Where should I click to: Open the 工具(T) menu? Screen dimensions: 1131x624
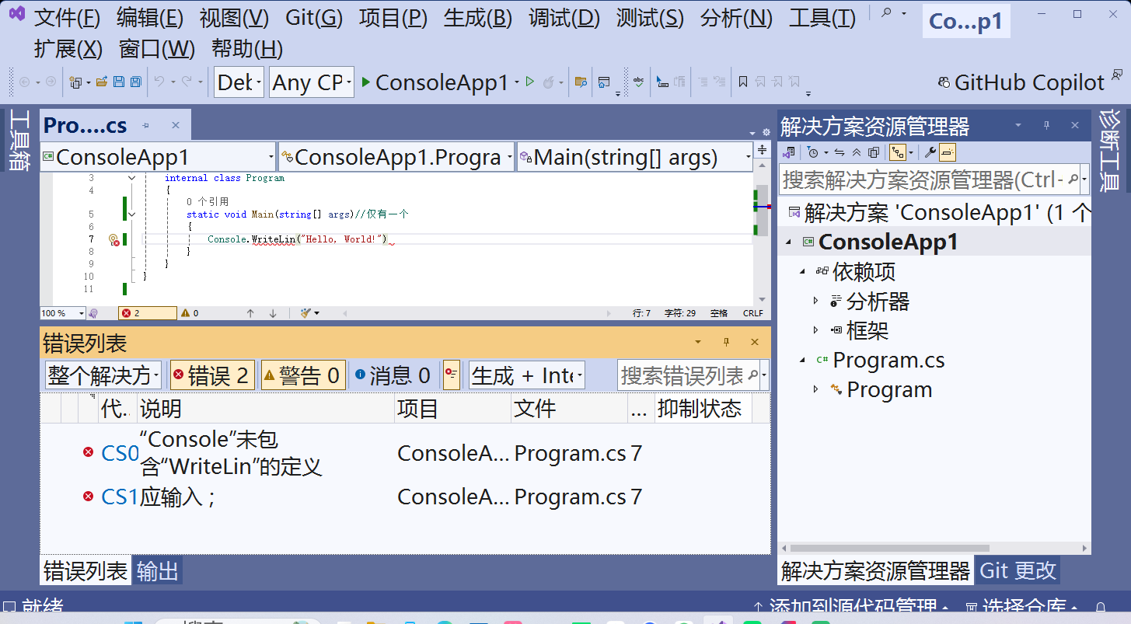coord(822,17)
